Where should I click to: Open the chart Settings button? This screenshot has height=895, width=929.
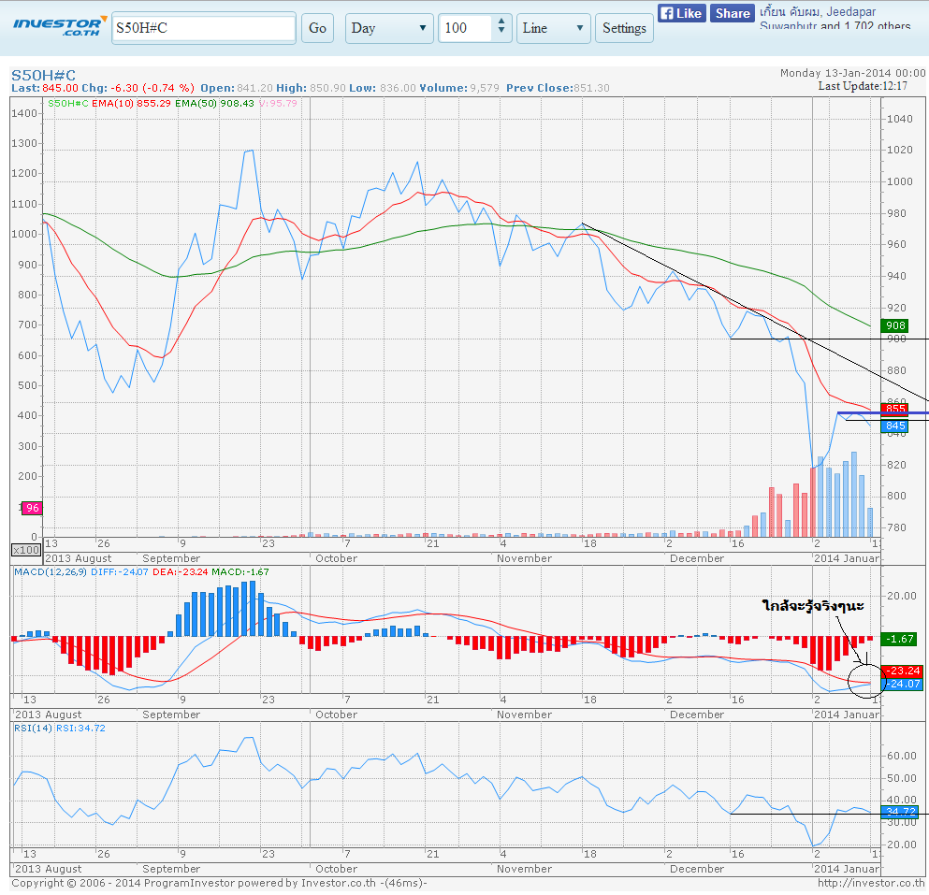point(624,28)
